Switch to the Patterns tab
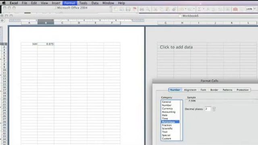 [227, 90]
